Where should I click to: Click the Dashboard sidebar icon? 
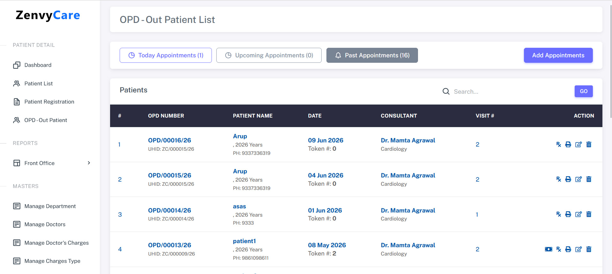(17, 65)
